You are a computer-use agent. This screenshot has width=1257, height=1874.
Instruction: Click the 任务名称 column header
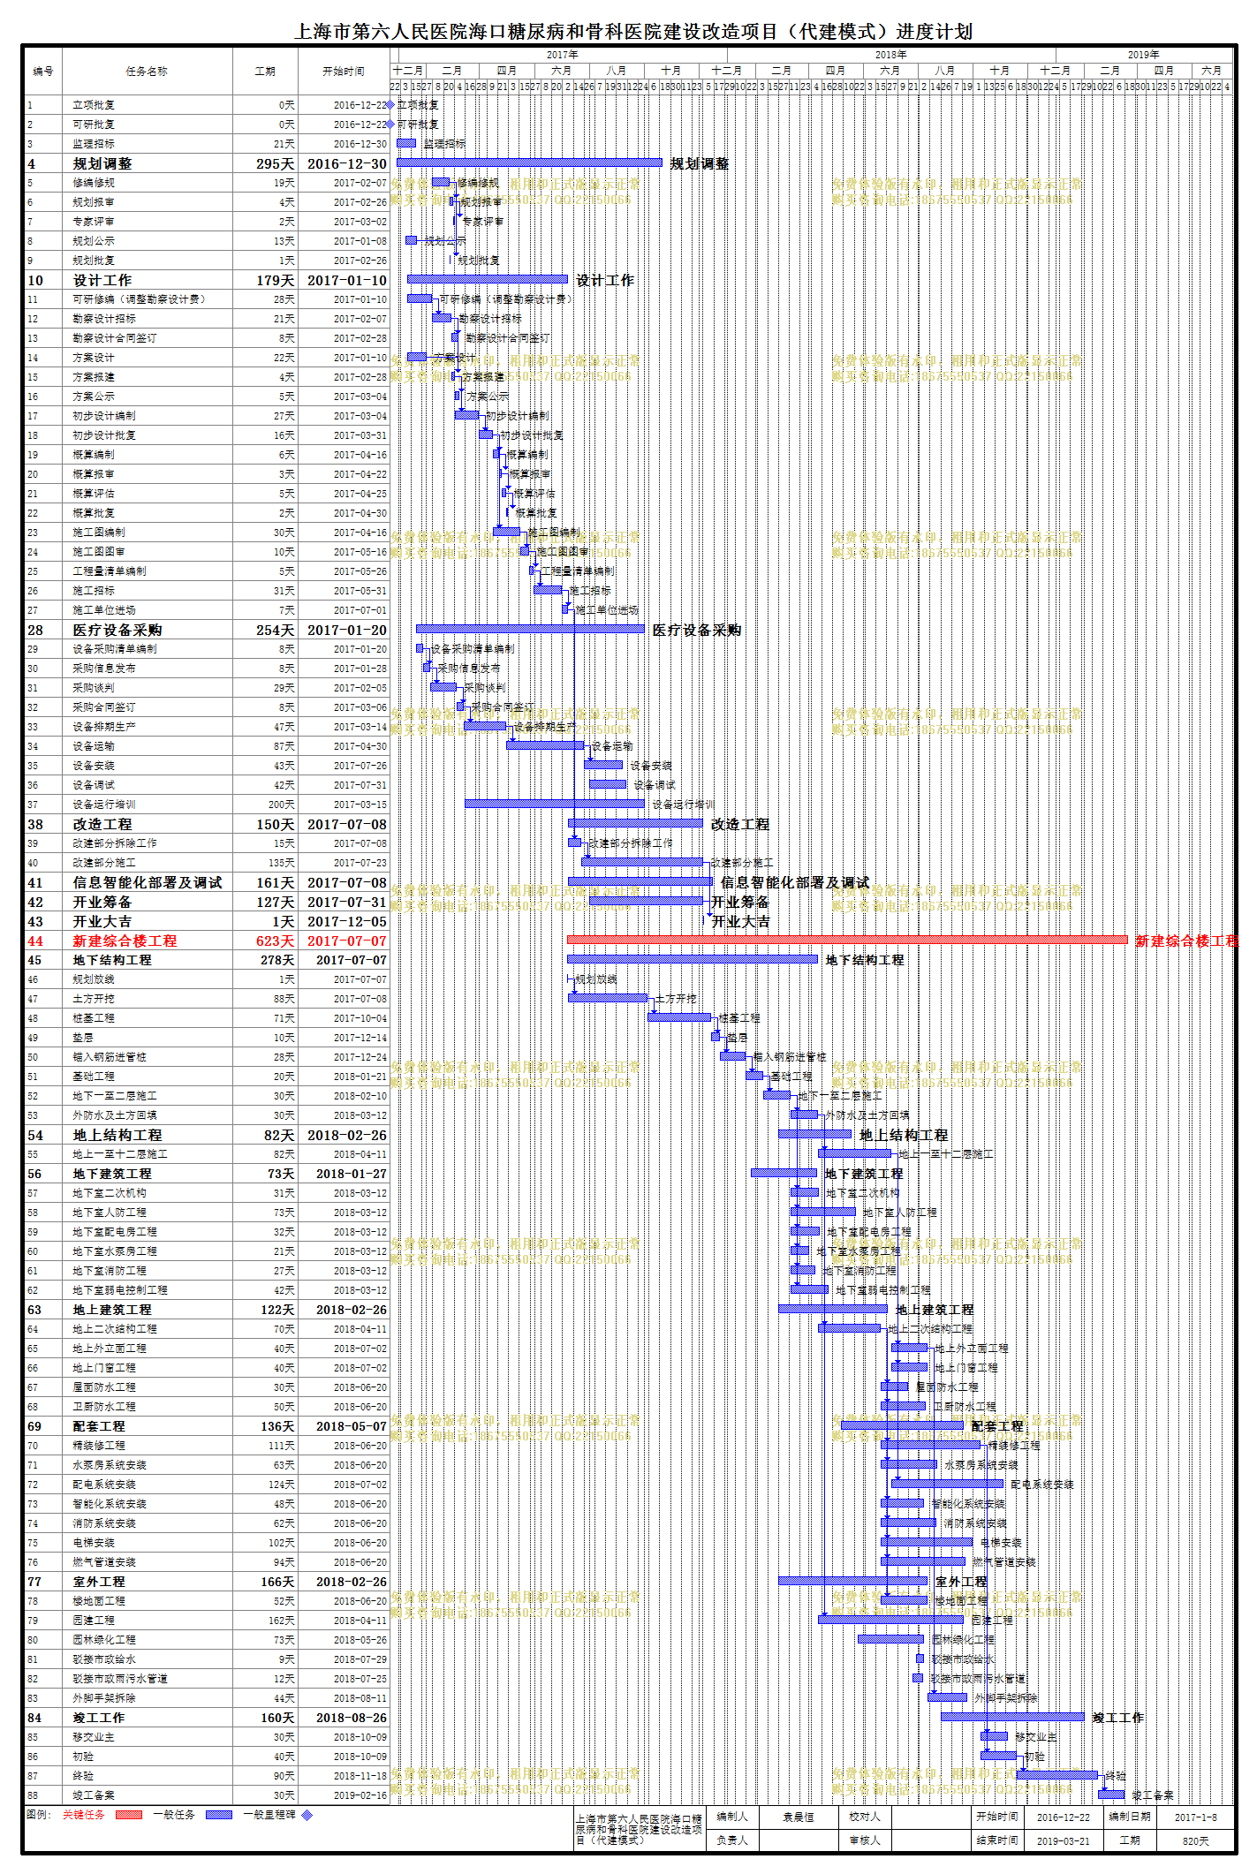pyautogui.click(x=147, y=72)
